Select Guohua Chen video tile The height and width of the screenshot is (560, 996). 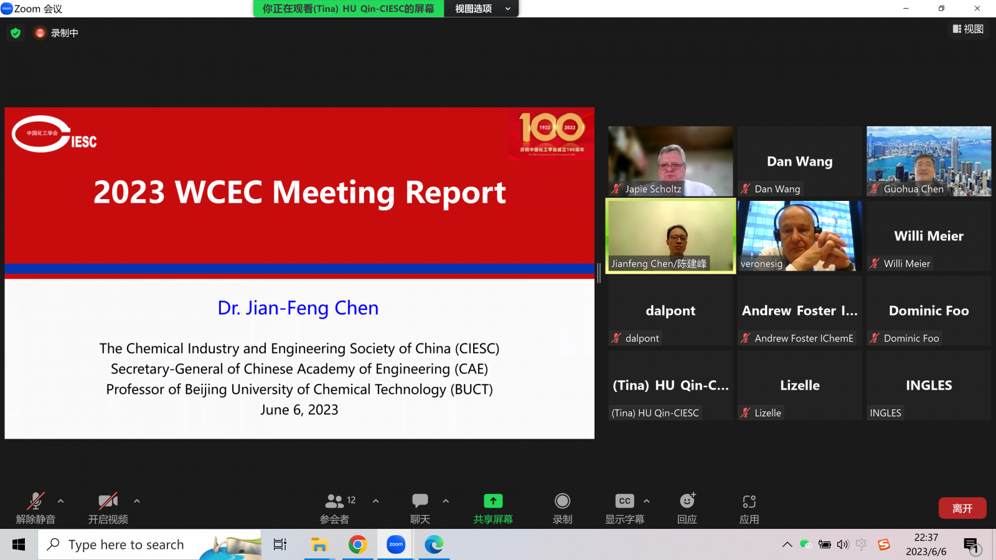(x=929, y=161)
